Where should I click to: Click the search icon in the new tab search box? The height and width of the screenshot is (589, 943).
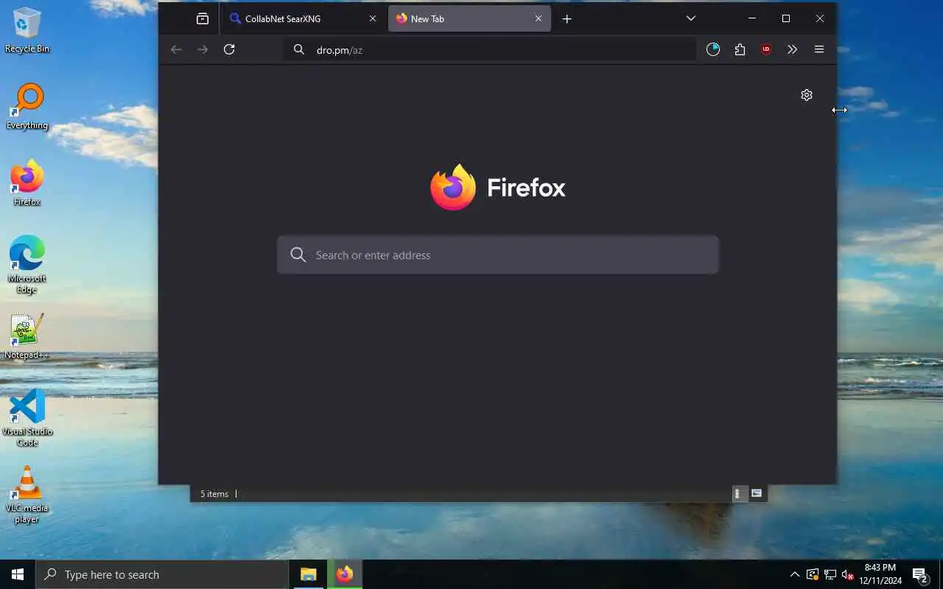(x=298, y=255)
